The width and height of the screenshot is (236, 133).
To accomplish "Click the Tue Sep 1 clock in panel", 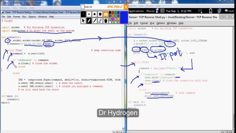I will [x=178, y=11].
